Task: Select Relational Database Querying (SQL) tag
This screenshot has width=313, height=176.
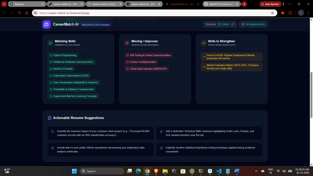Action: tap(71, 62)
